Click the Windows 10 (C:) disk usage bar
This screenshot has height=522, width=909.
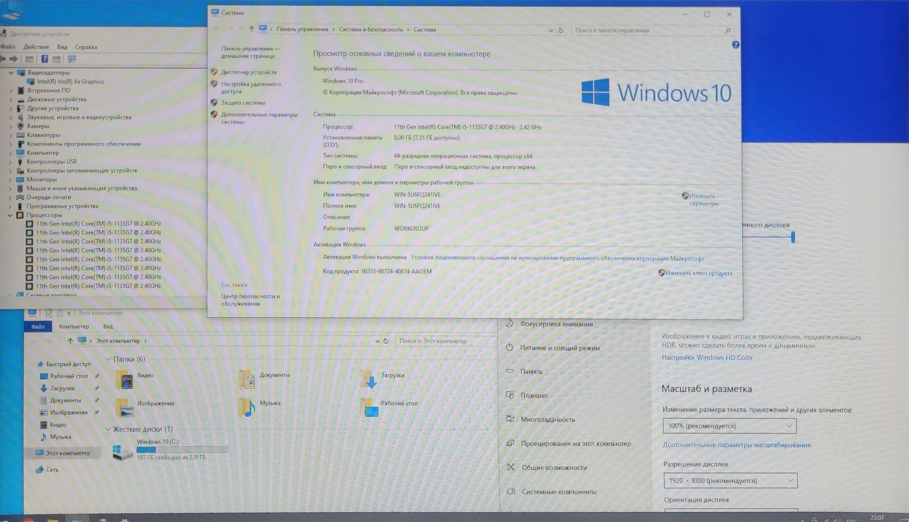click(182, 449)
